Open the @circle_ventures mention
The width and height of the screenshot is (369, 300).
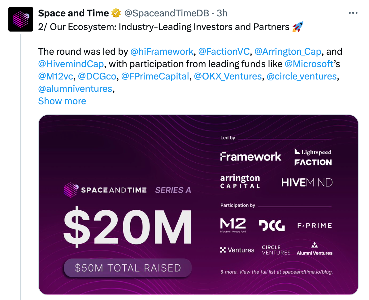(302, 76)
